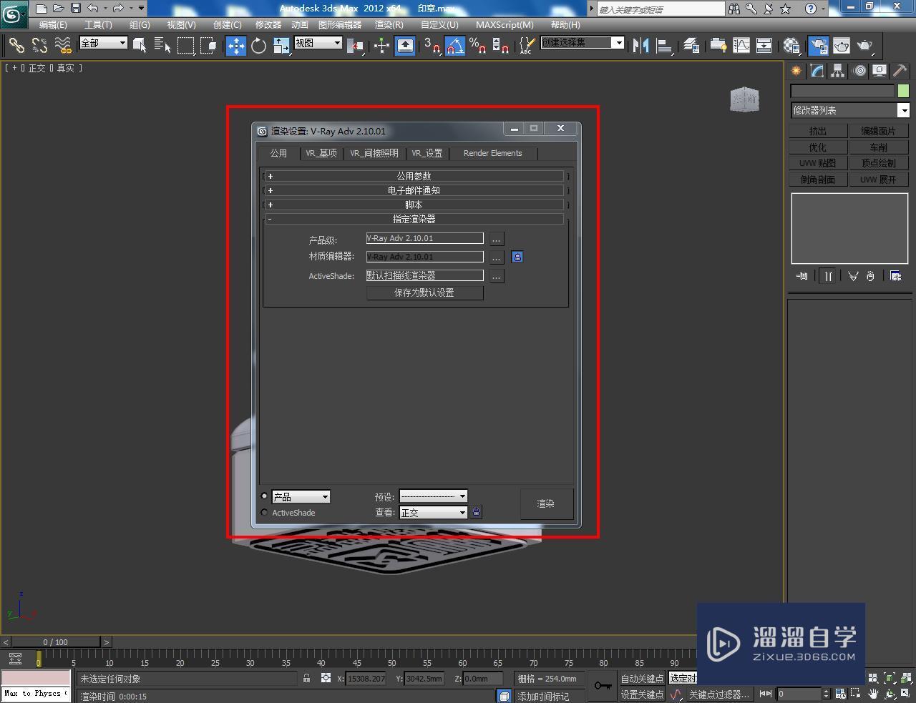Viewport: 916px width, 703px height.
Task: Activate Select and Rotate tool
Action: (x=258, y=46)
